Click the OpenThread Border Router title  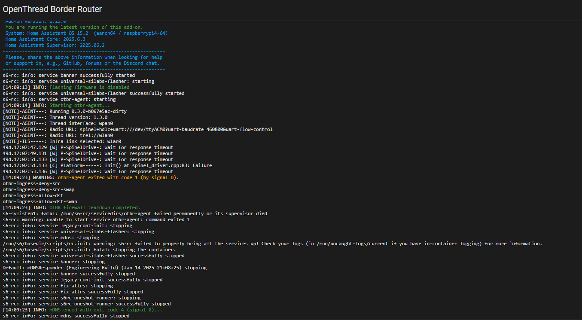tap(52, 9)
